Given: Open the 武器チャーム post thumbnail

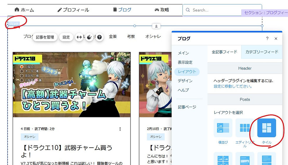Looking at the screenshot, I should [x=72, y=85].
